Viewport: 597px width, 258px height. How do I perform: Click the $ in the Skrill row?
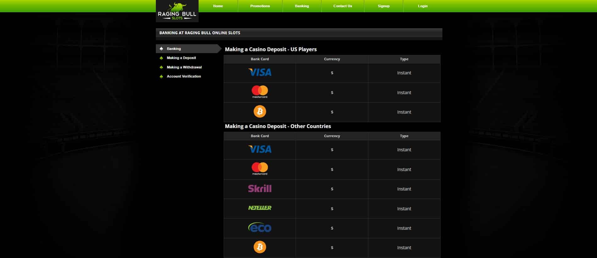pyautogui.click(x=332, y=189)
